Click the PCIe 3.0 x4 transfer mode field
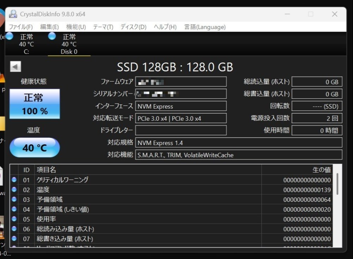 (x=181, y=118)
